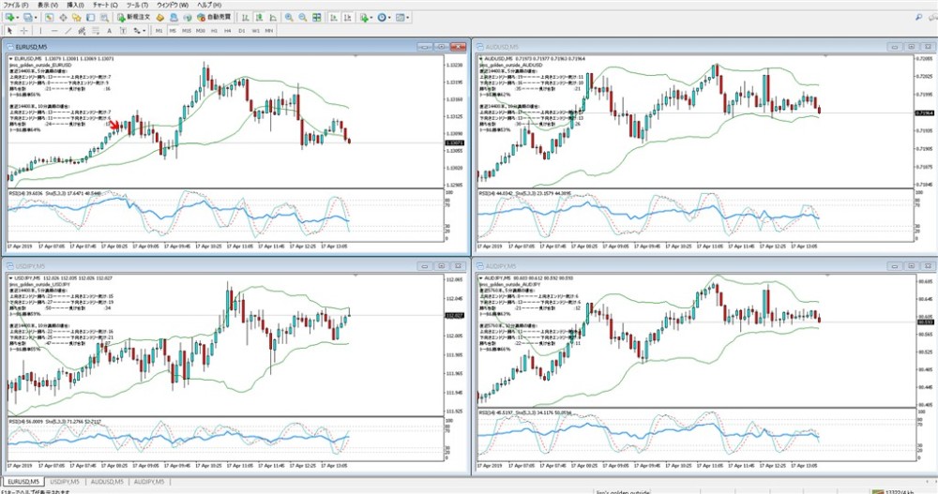Select the trendline drawing tool
The image size is (938, 494).
(67, 31)
